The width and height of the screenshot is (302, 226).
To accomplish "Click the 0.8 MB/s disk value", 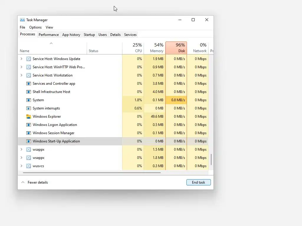I will click(x=178, y=100).
